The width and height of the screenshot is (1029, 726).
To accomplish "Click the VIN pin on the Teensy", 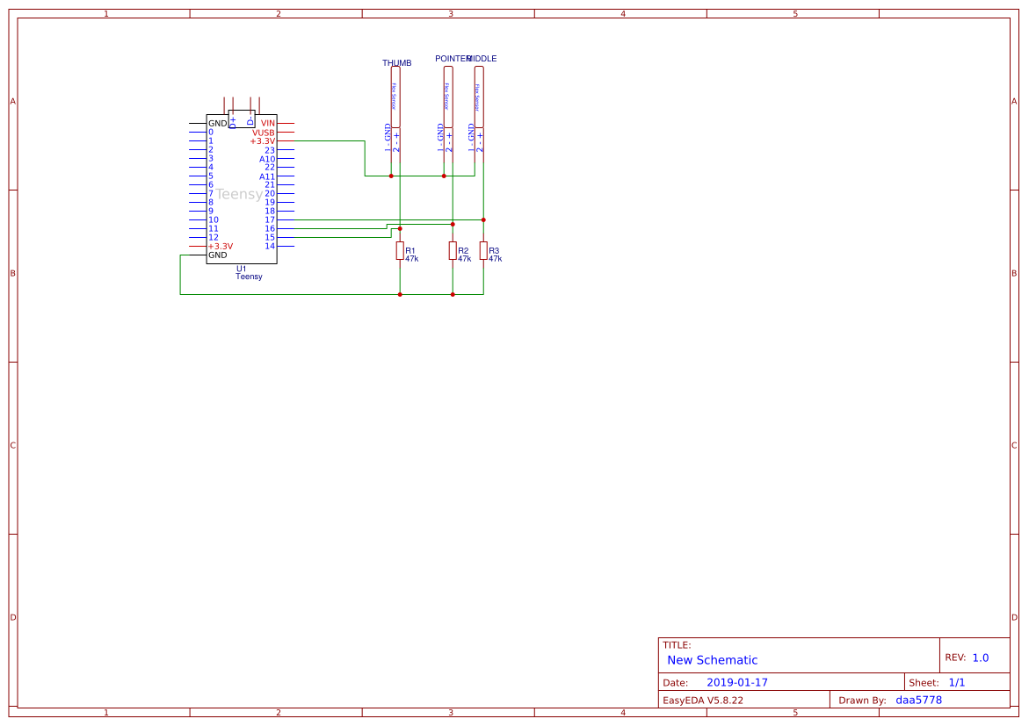I will 267,123.
